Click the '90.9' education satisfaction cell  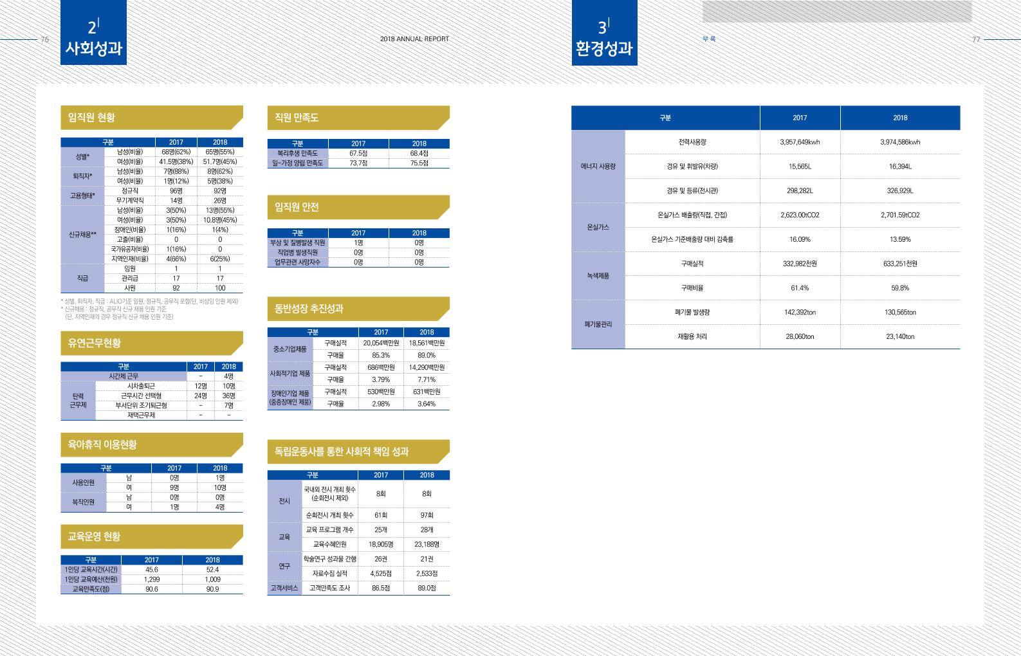click(213, 589)
